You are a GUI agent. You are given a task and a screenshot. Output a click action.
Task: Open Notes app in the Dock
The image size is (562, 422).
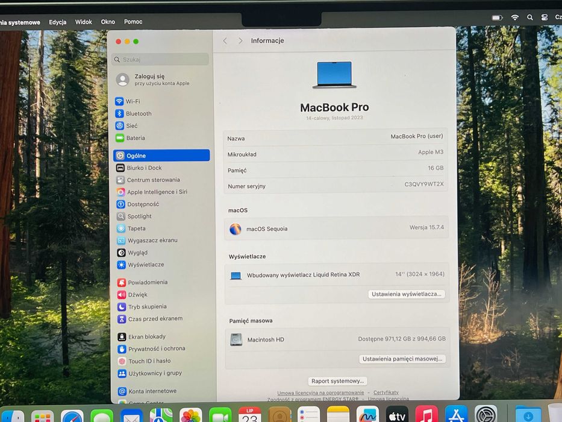(338, 415)
